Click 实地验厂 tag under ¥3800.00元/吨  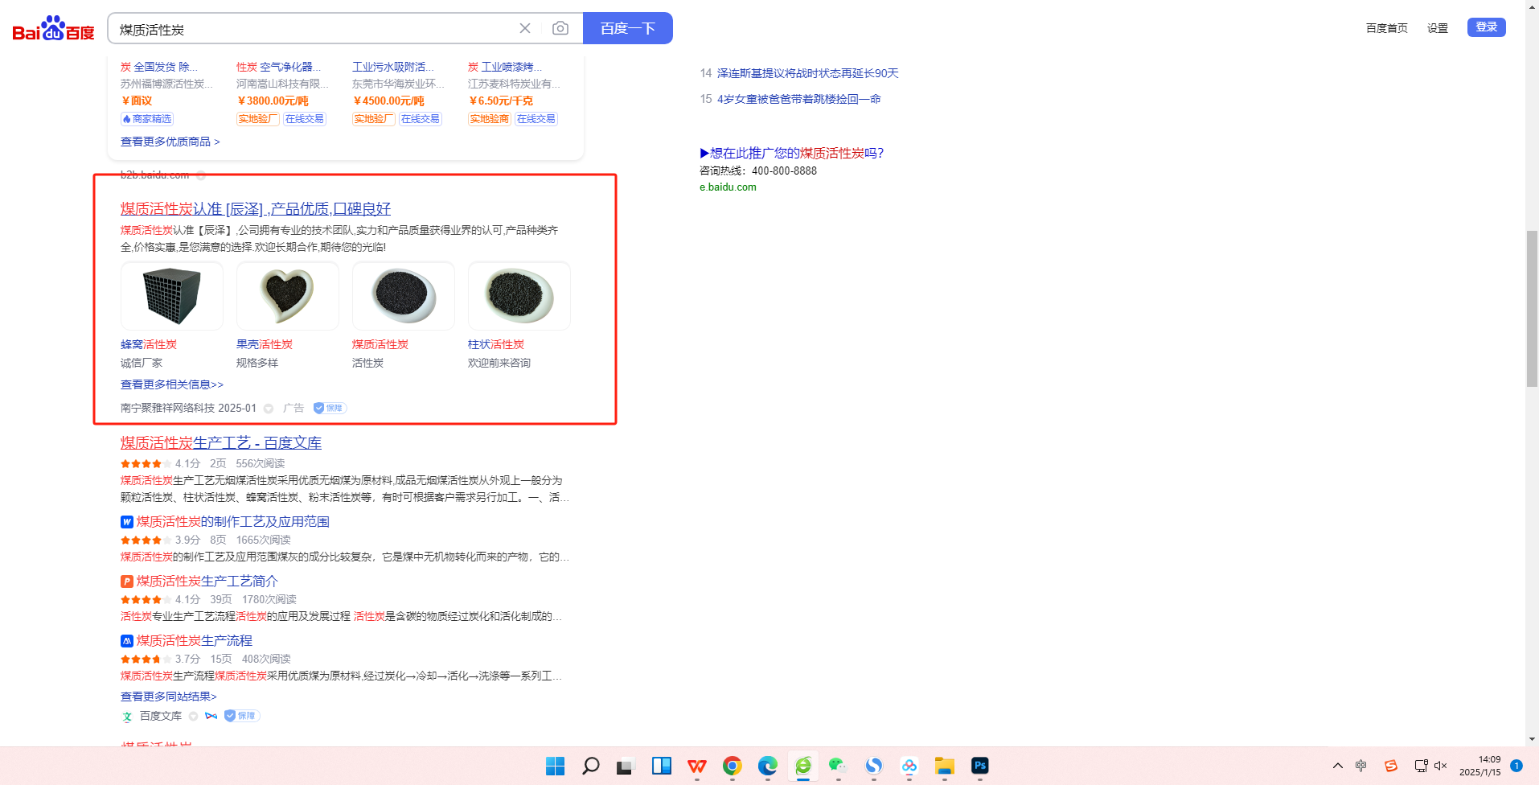(258, 119)
